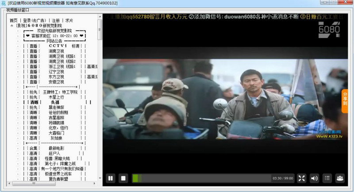Select 第七子：降魔之战 movie
This screenshot has height=192, width=354.
click(57, 164)
